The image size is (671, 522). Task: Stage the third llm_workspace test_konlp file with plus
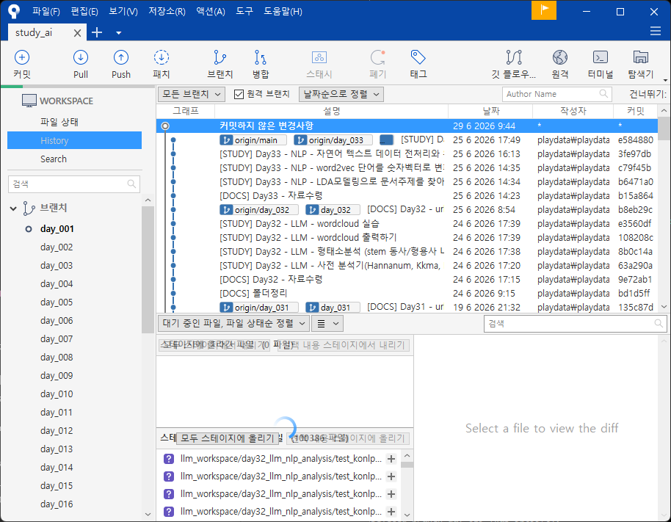pyautogui.click(x=391, y=494)
